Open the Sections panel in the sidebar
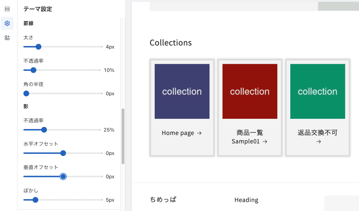The width and height of the screenshot is (359, 211). point(7,9)
